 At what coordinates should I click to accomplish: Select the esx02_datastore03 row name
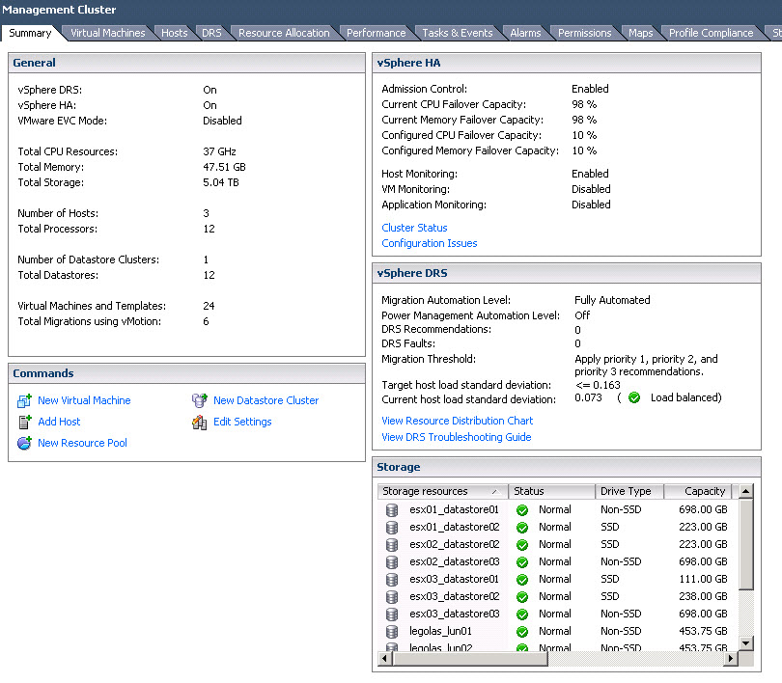pos(454,562)
